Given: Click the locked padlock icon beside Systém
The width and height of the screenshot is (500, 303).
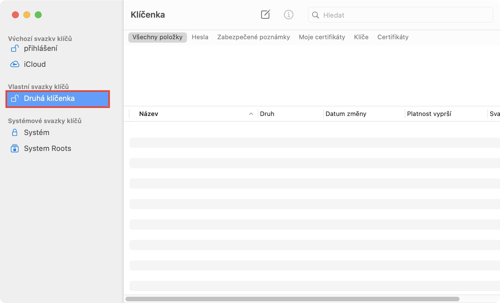Looking at the screenshot, I should coord(15,132).
